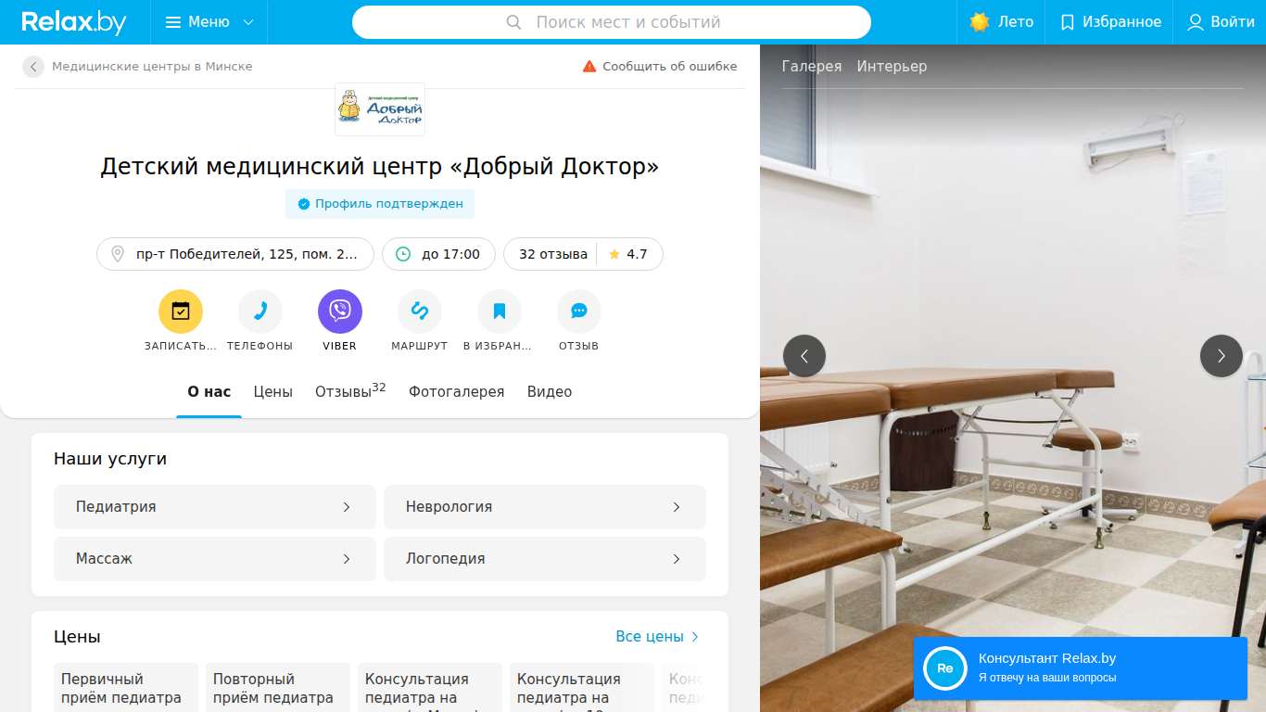Open the Массаж service
This screenshot has width=1266, height=712.
[215, 559]
